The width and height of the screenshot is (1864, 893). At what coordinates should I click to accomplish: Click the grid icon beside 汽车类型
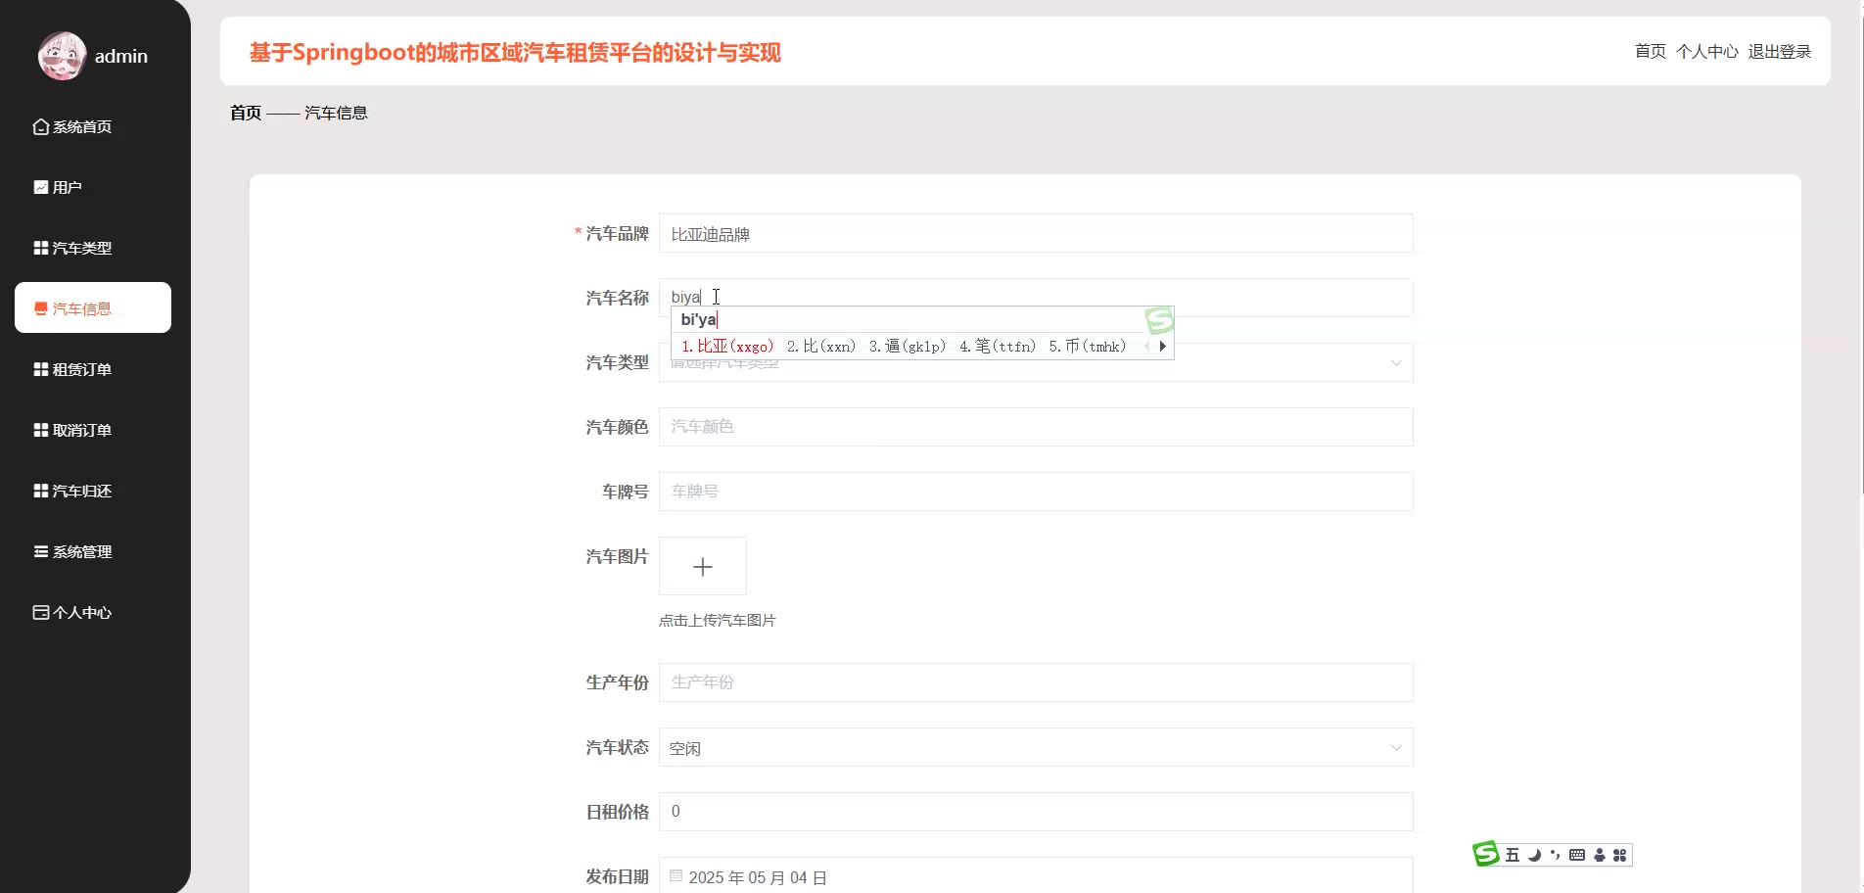click(41, 248)
